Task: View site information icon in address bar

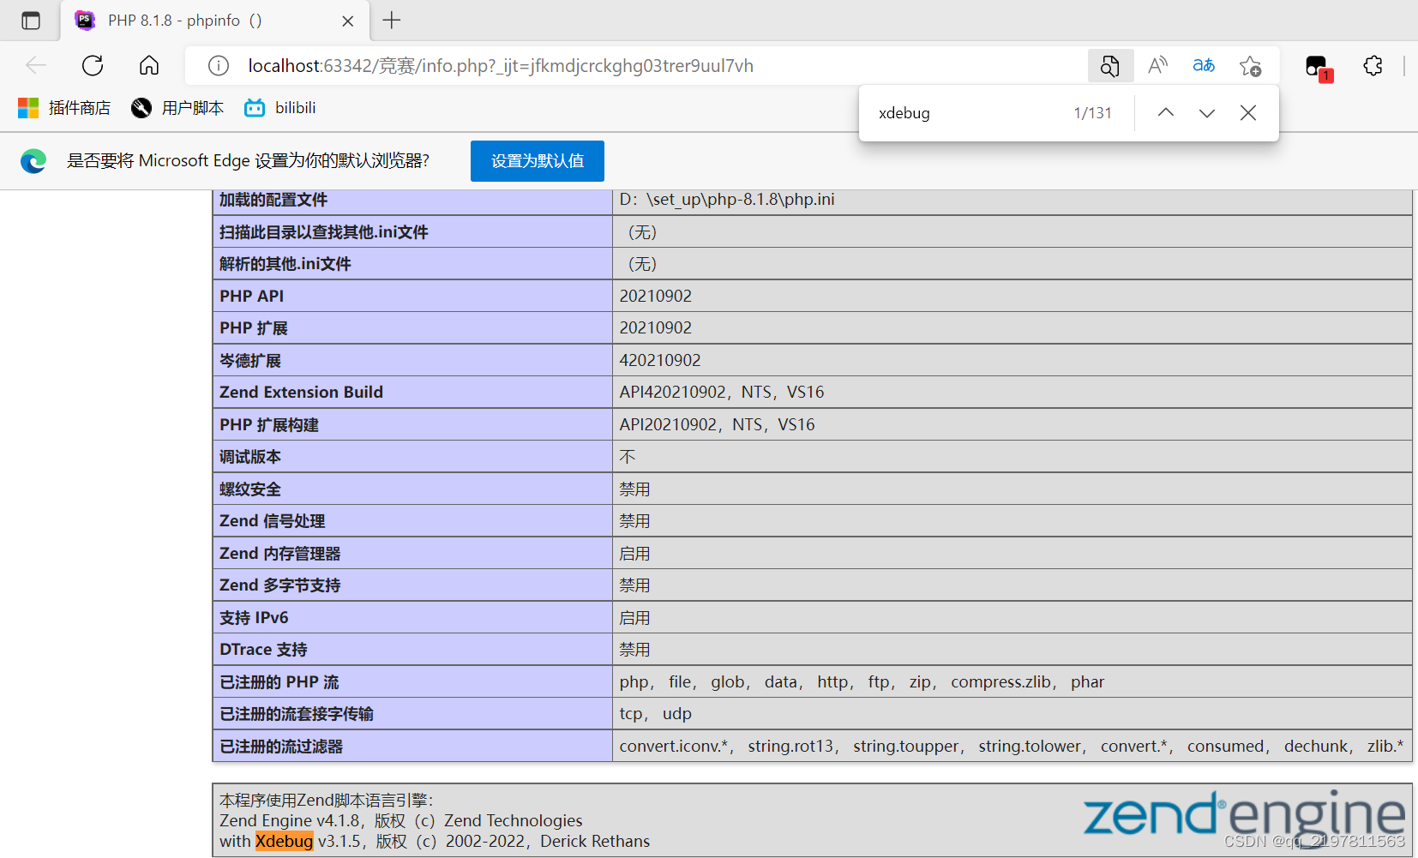Action: [x=219, y=66]
